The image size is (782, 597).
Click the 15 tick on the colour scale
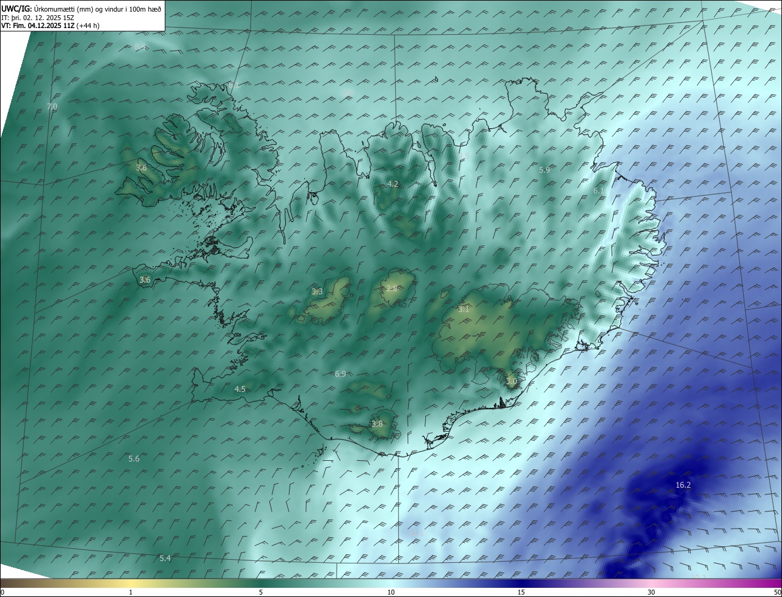(x=521, y=593)
